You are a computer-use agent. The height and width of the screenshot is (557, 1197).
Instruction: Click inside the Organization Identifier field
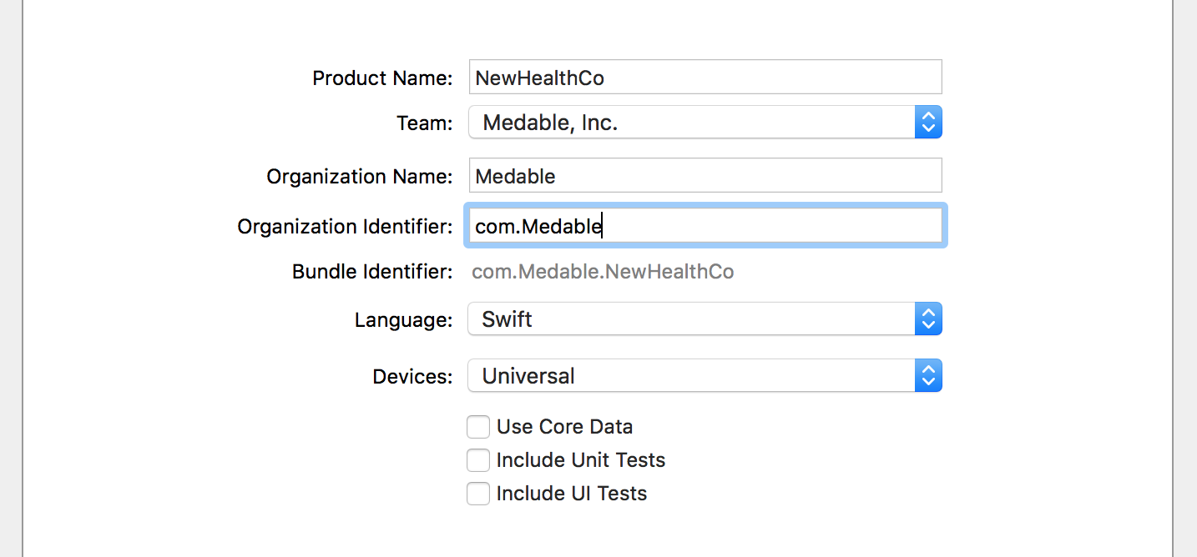(705, 226)
